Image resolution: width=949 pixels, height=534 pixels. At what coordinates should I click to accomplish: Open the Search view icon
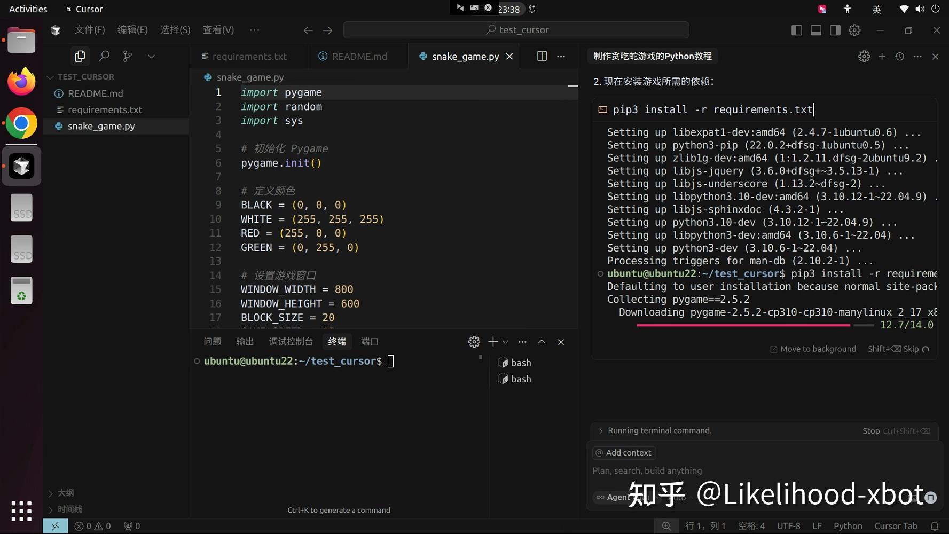(x=104, y=56)
